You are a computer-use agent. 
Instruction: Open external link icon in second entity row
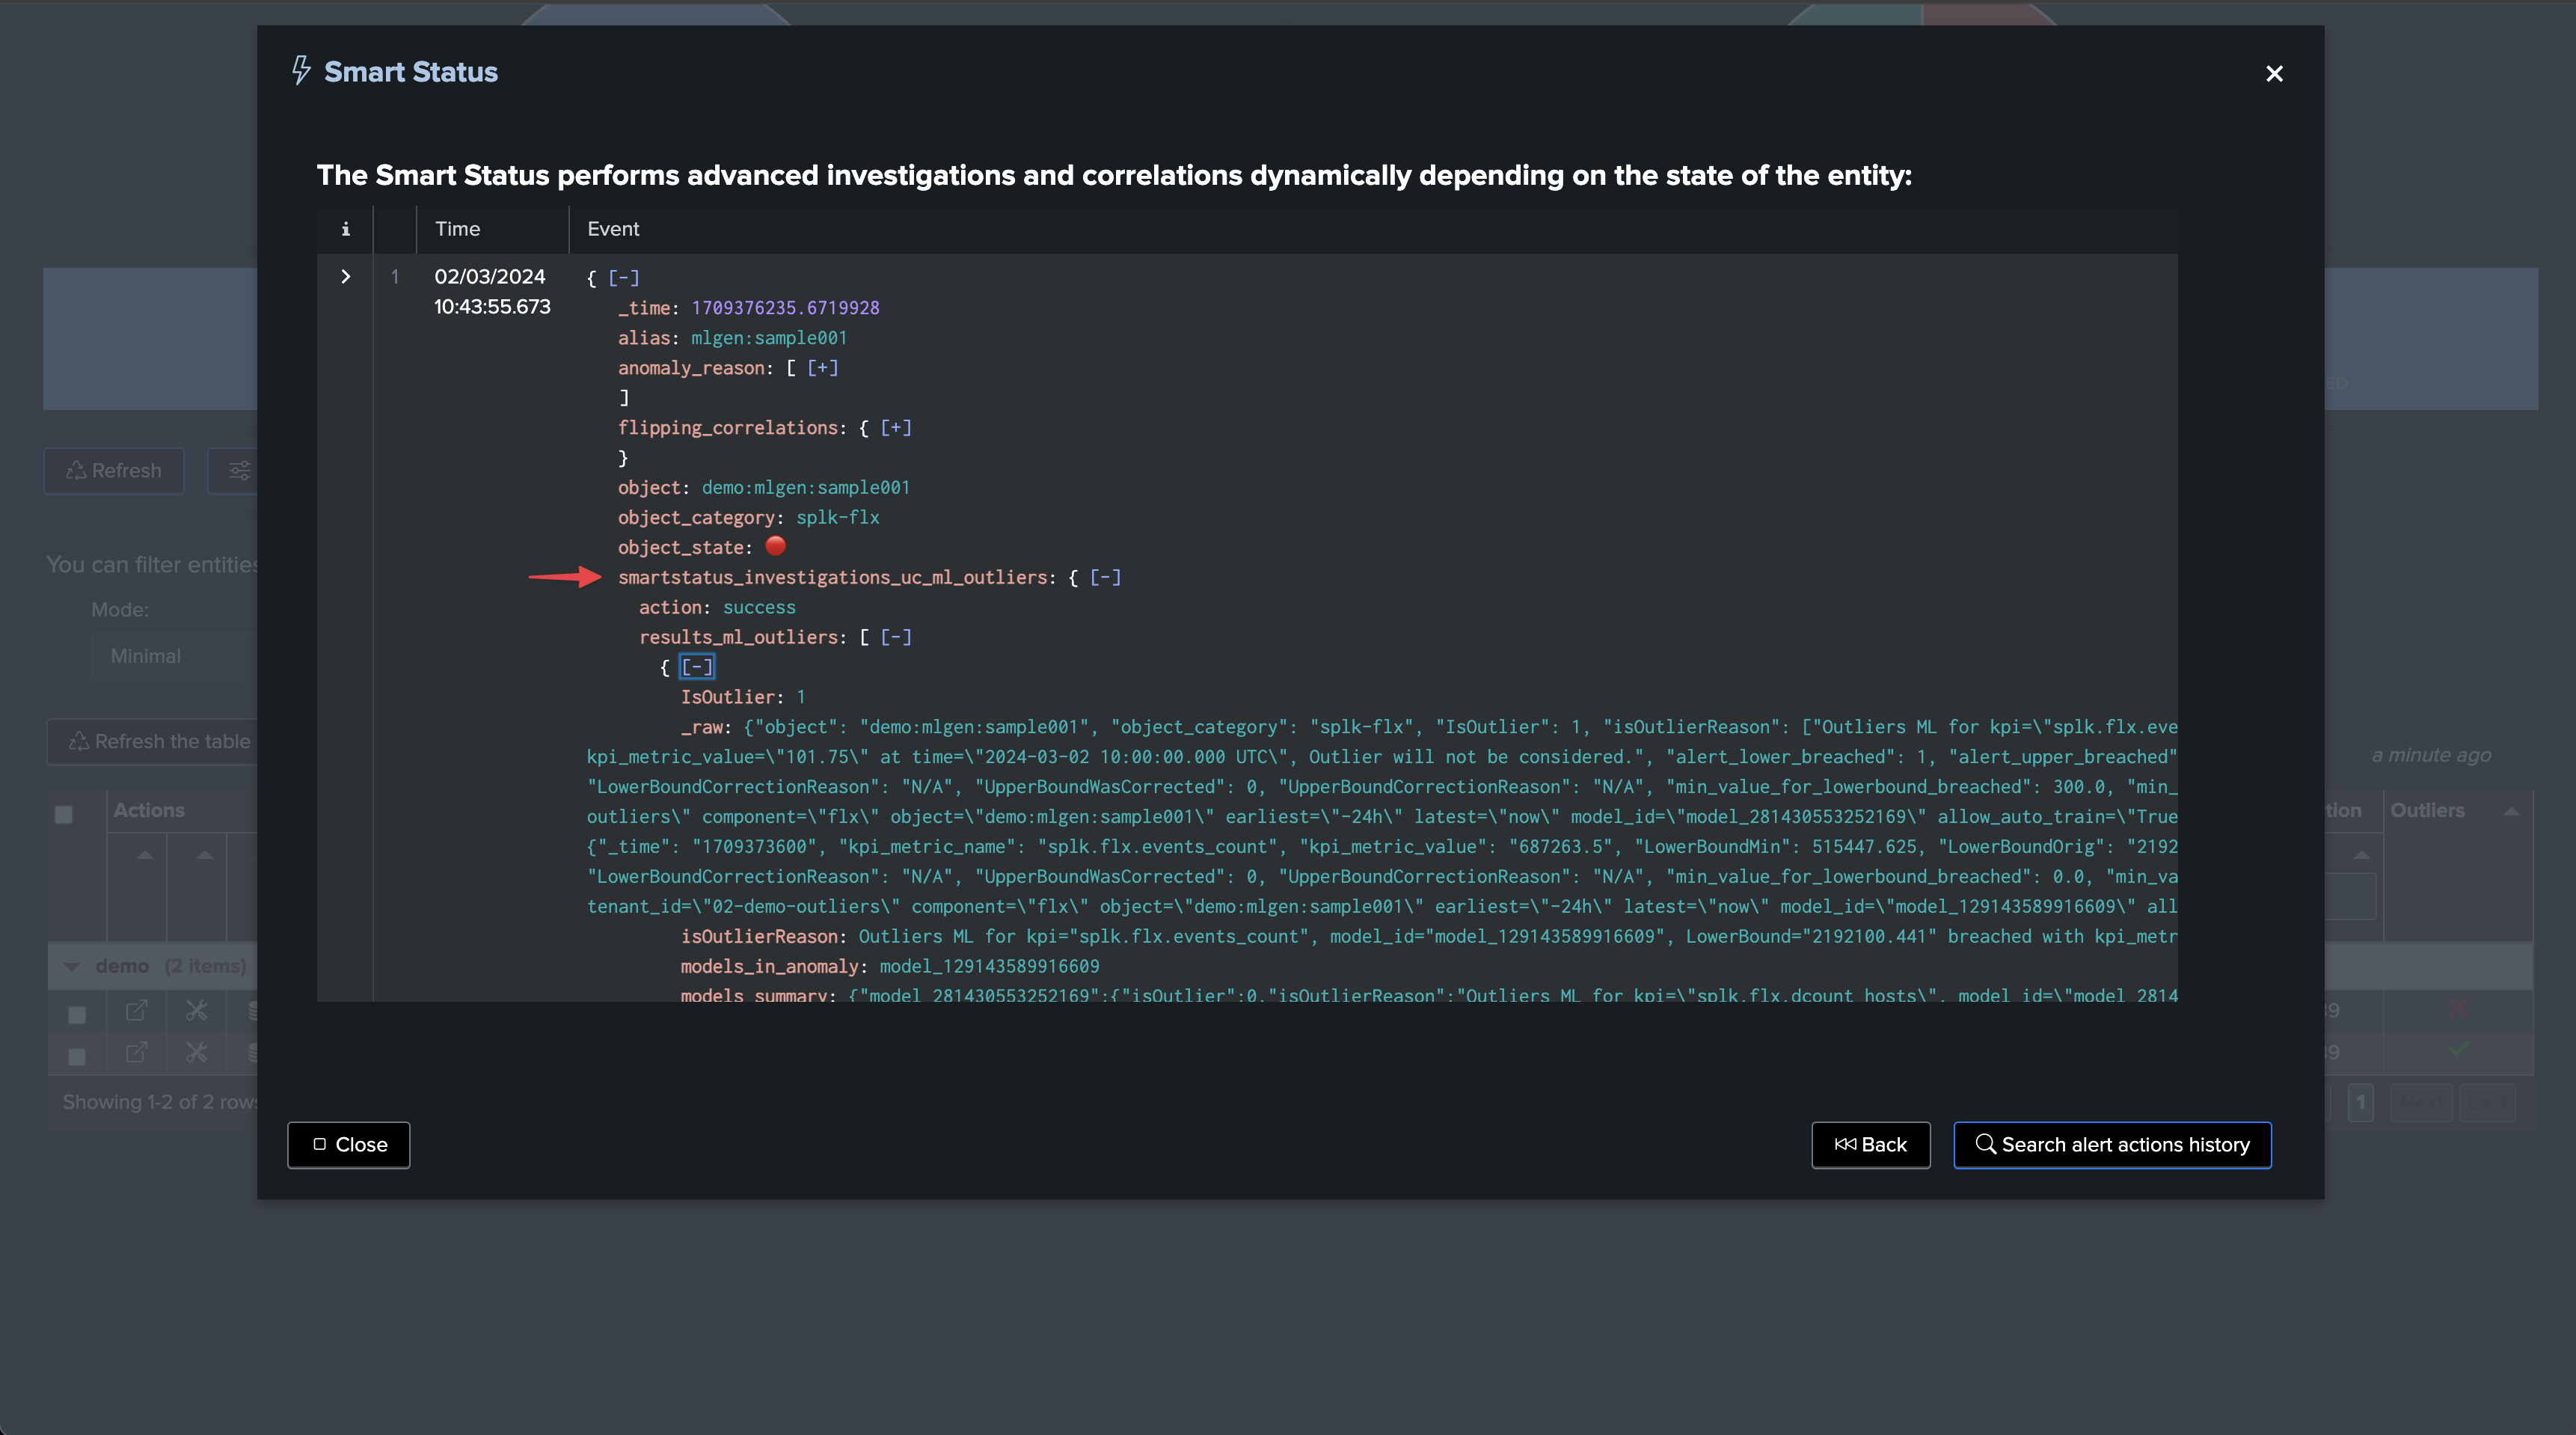[136, 1053]
